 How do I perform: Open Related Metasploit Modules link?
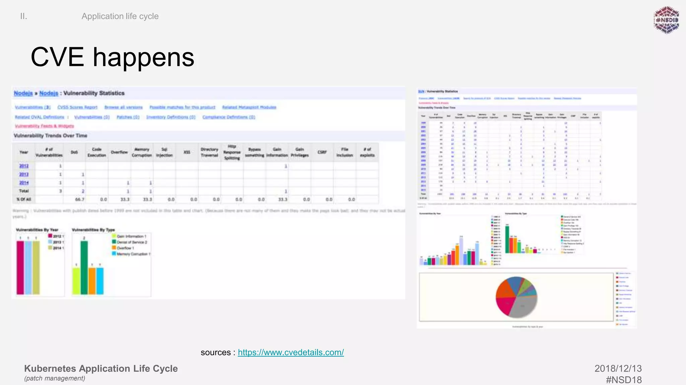tap(249, 107)
